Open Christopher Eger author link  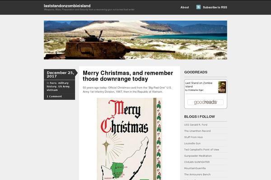click(x=196, y=90)
